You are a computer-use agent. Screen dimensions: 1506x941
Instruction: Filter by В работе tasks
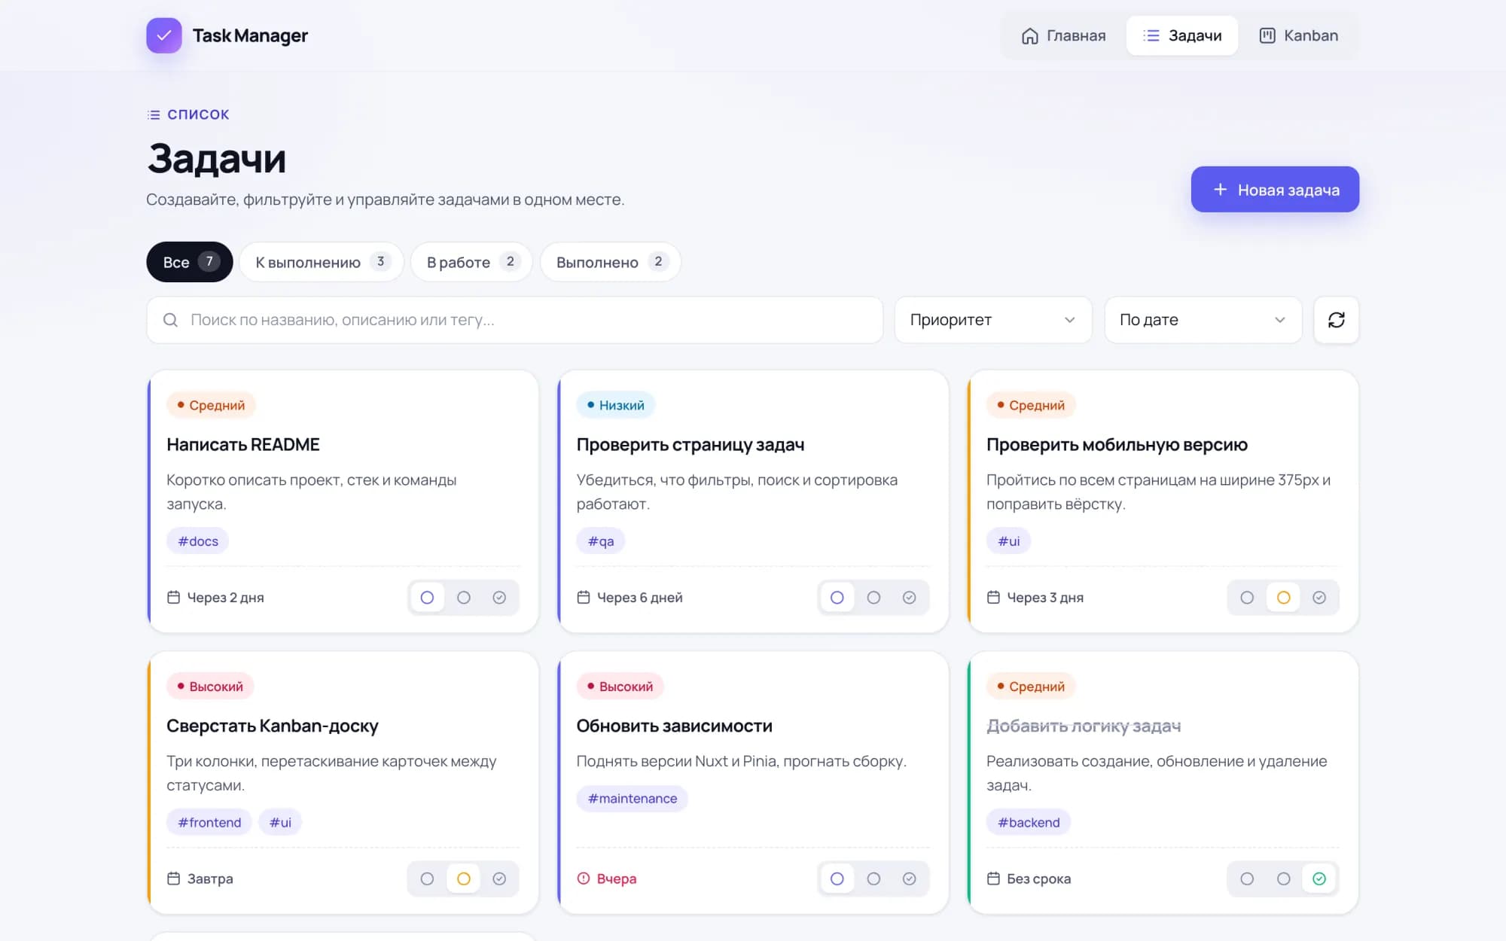(x=471, y=262)
